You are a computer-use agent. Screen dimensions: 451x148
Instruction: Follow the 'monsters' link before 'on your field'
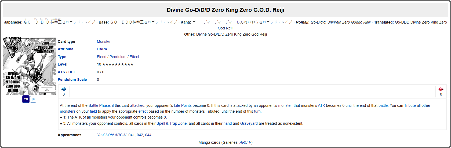[x=68, y=111]
